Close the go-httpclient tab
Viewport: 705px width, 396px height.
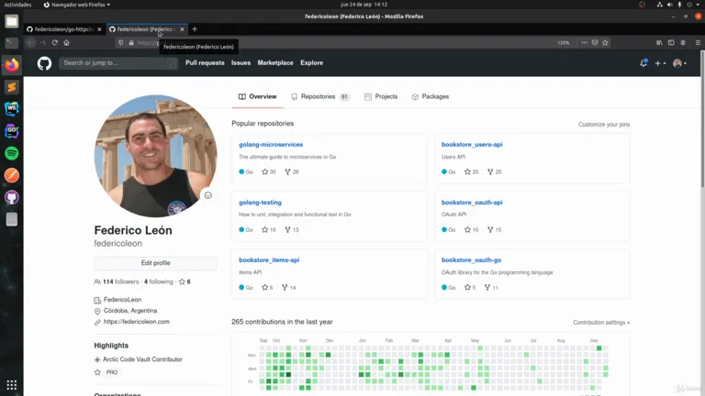[x=99, y=29]
